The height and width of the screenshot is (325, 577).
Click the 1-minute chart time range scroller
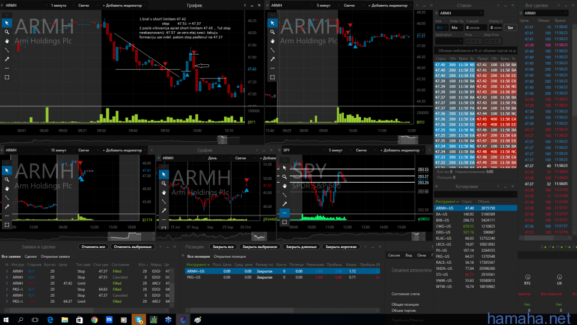click(x=222, y=140)
